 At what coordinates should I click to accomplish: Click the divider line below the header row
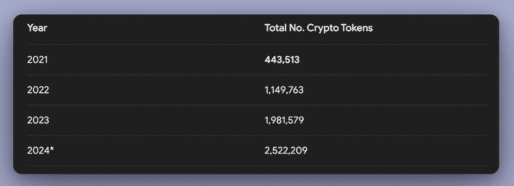pos(257,44)
